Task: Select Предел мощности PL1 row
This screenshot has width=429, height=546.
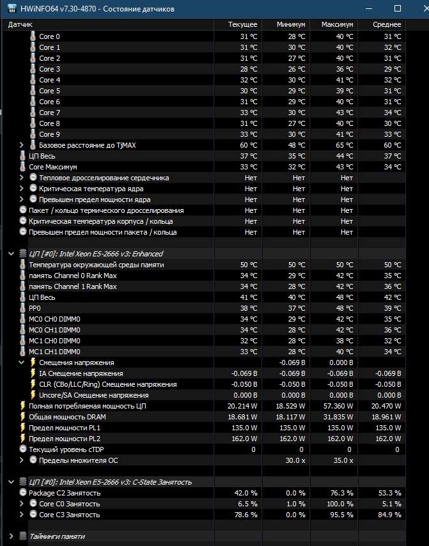Action: 205,428
